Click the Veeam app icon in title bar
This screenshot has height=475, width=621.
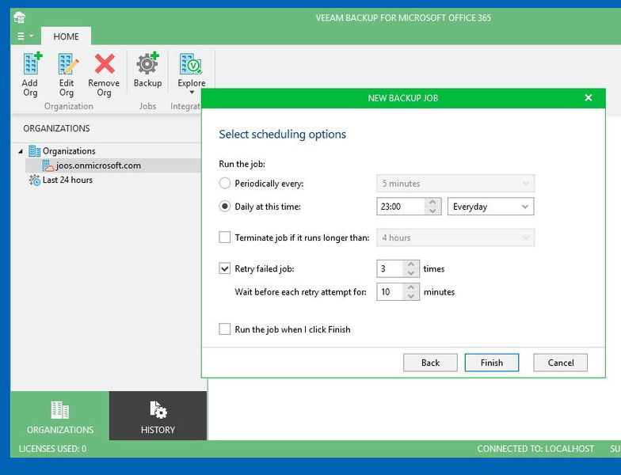point(19,17)
